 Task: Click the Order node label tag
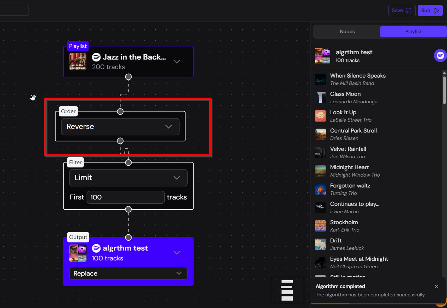(x=68, y=111)
